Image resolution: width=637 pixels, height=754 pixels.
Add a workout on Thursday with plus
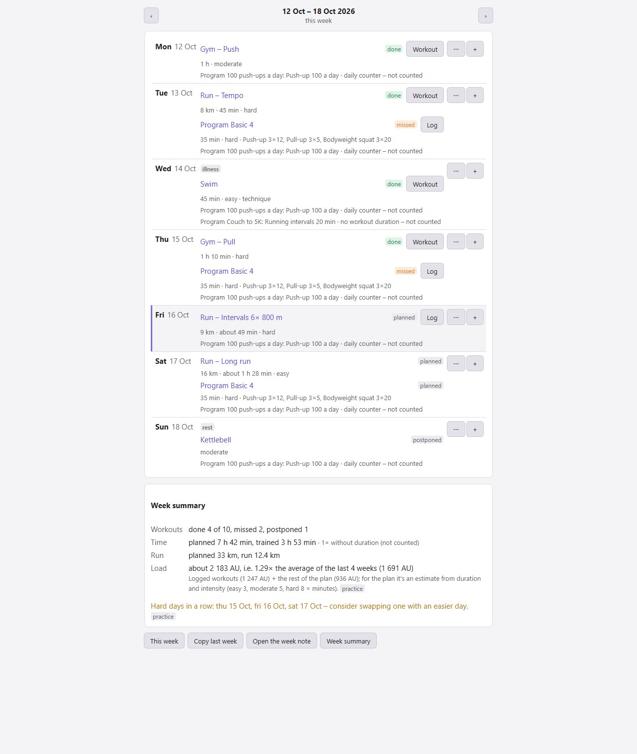475,241
